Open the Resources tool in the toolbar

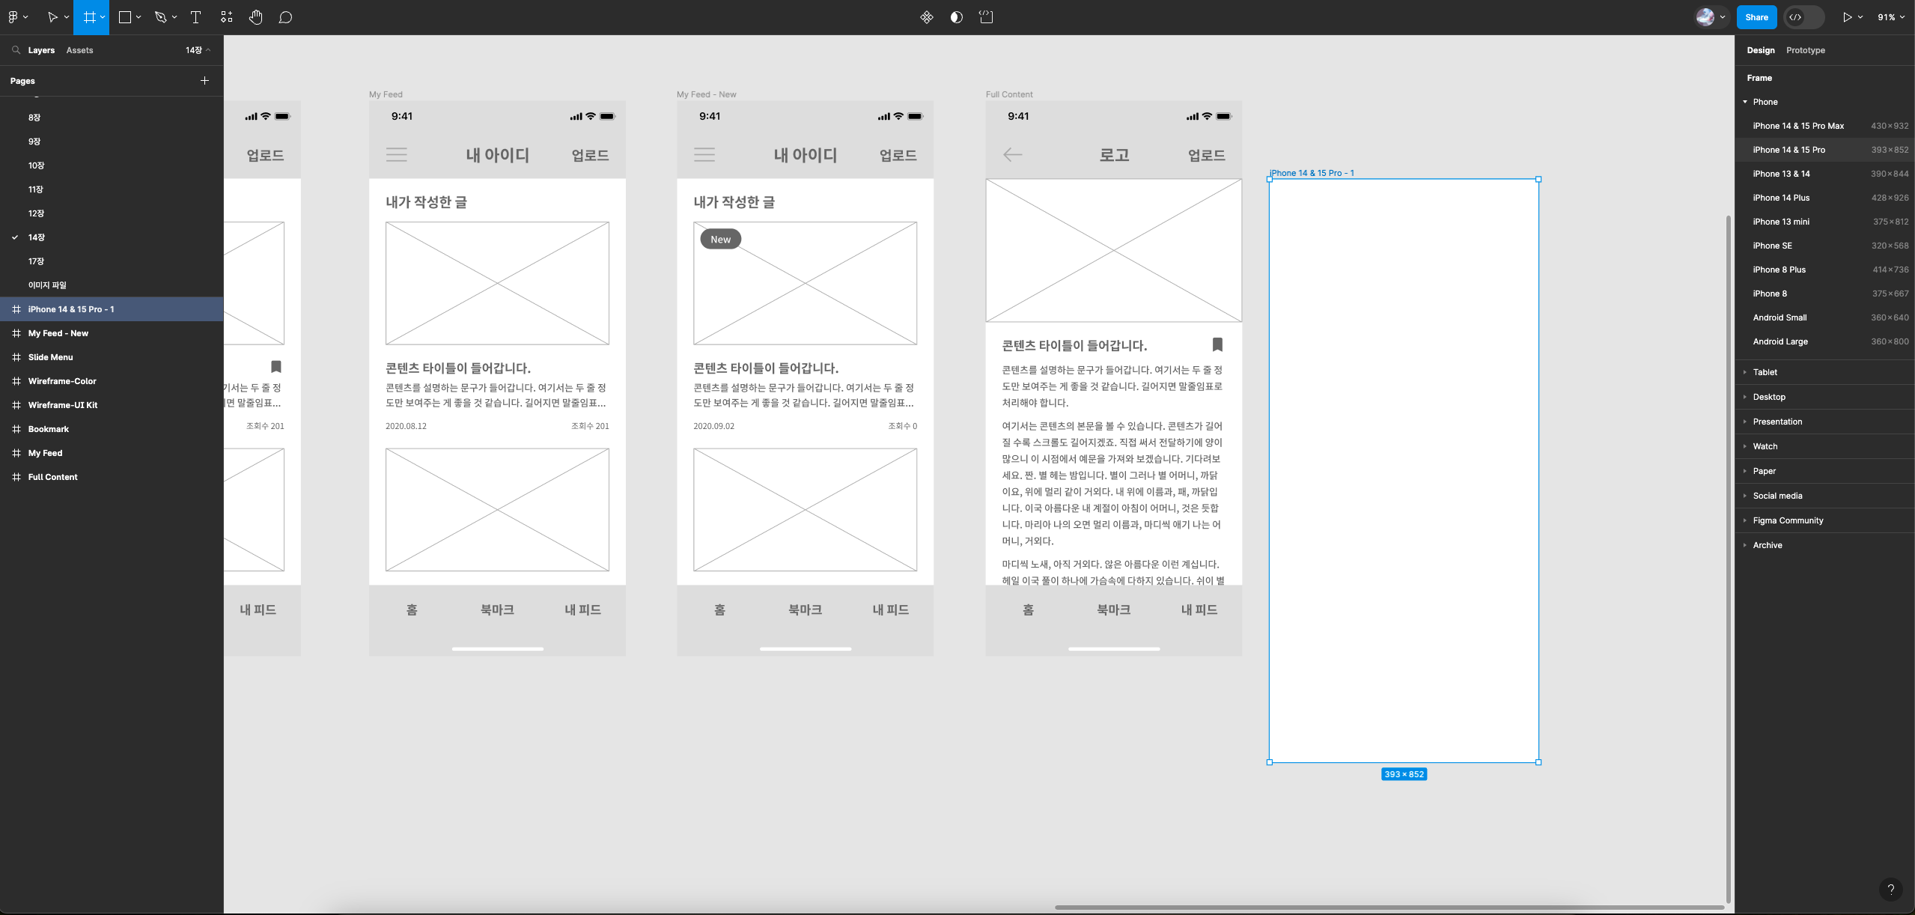coord(226,17)
